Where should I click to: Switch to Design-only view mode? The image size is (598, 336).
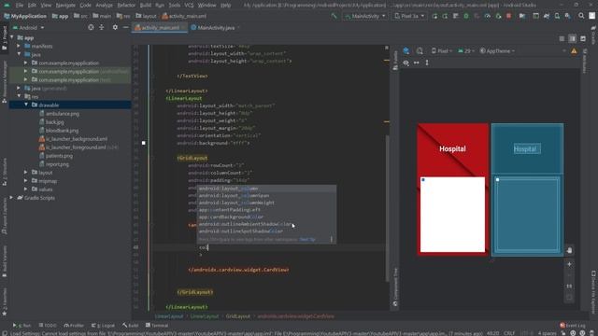[583, 39]
